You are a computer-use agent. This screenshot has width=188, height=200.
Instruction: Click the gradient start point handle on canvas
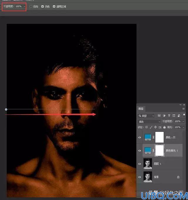pos(6,110)
